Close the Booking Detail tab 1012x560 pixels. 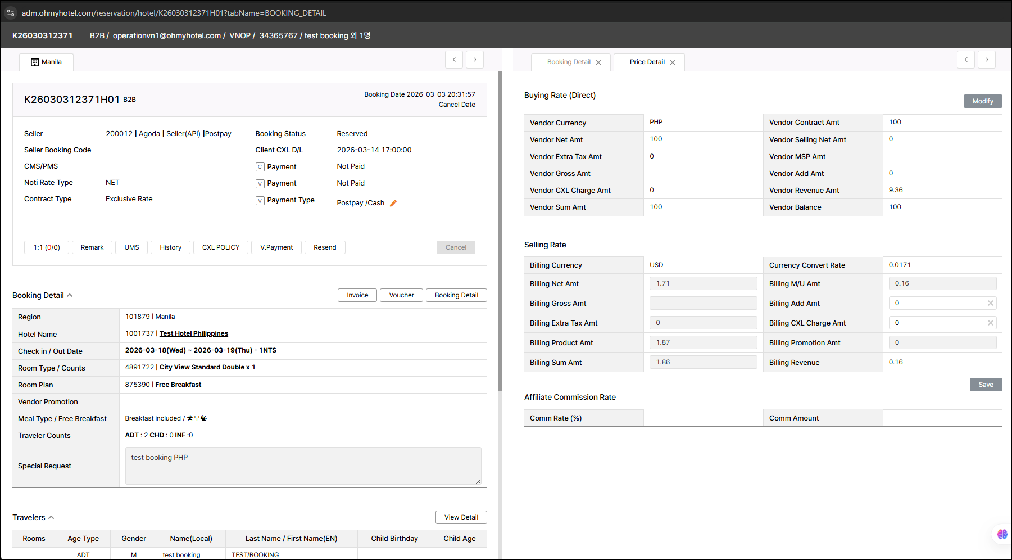[x=598, y=62]
